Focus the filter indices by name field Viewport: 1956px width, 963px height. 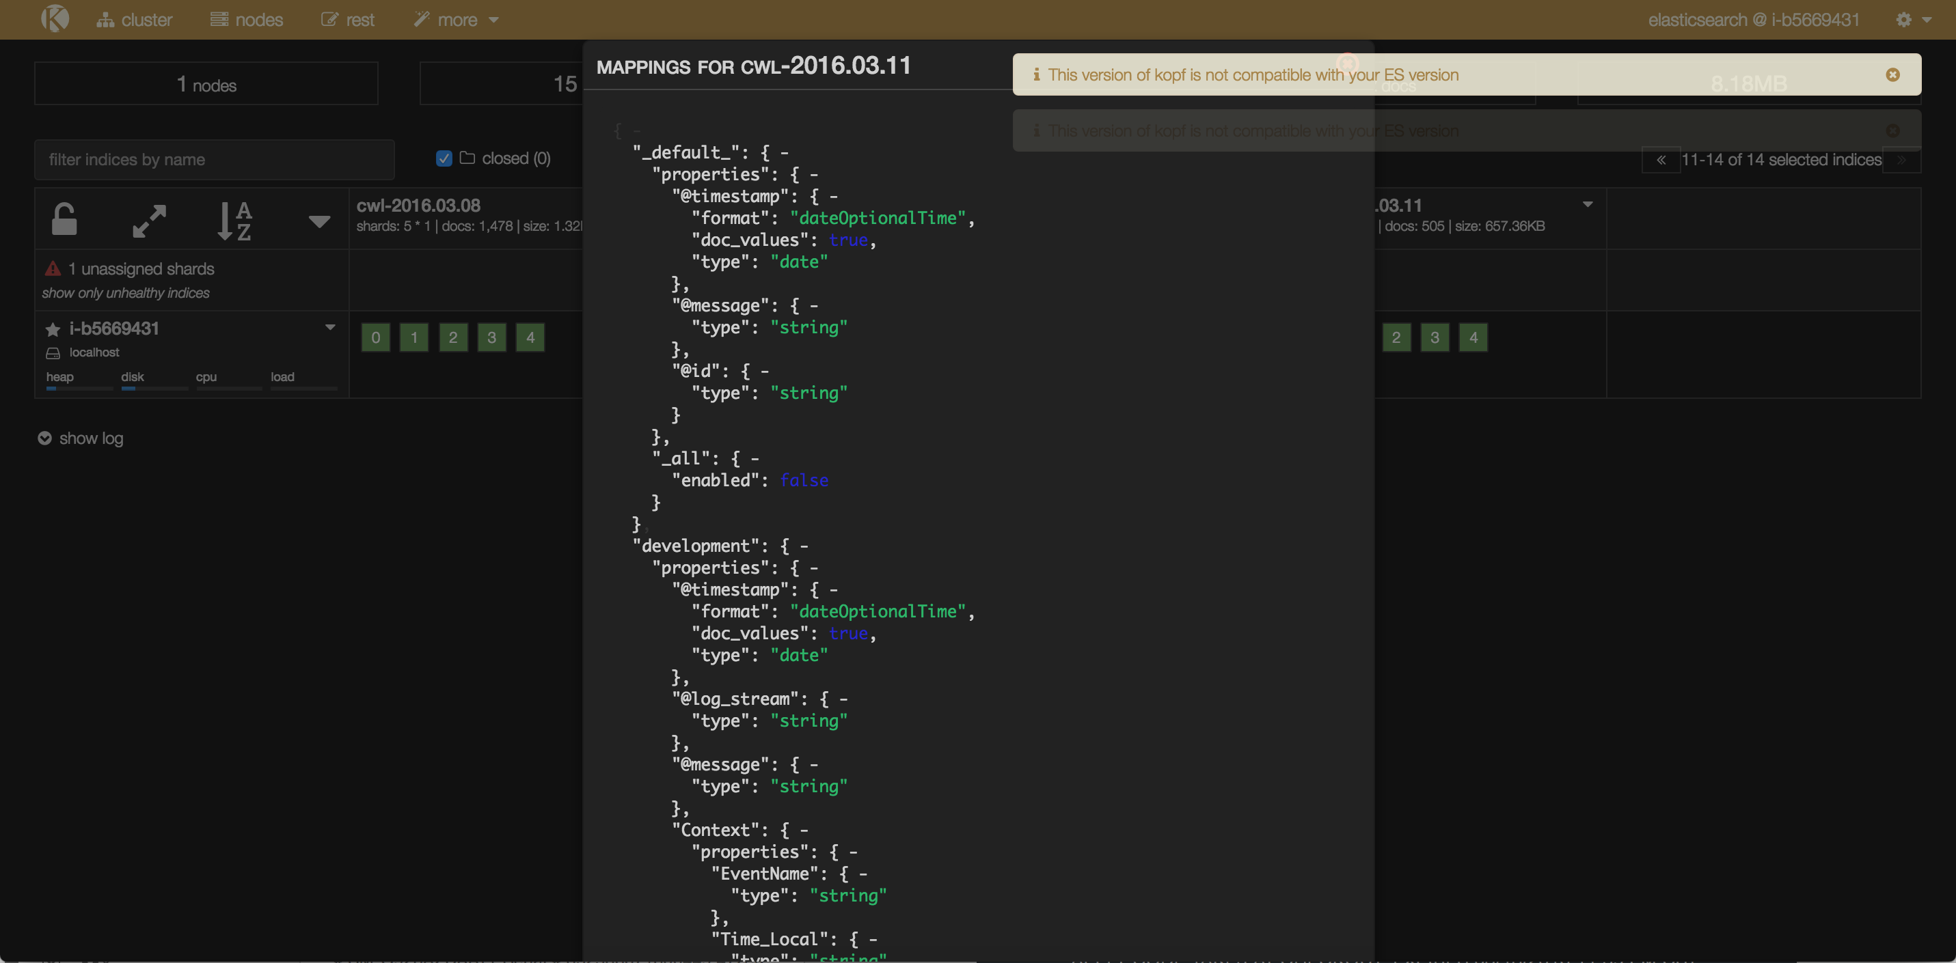click(214, 159)
